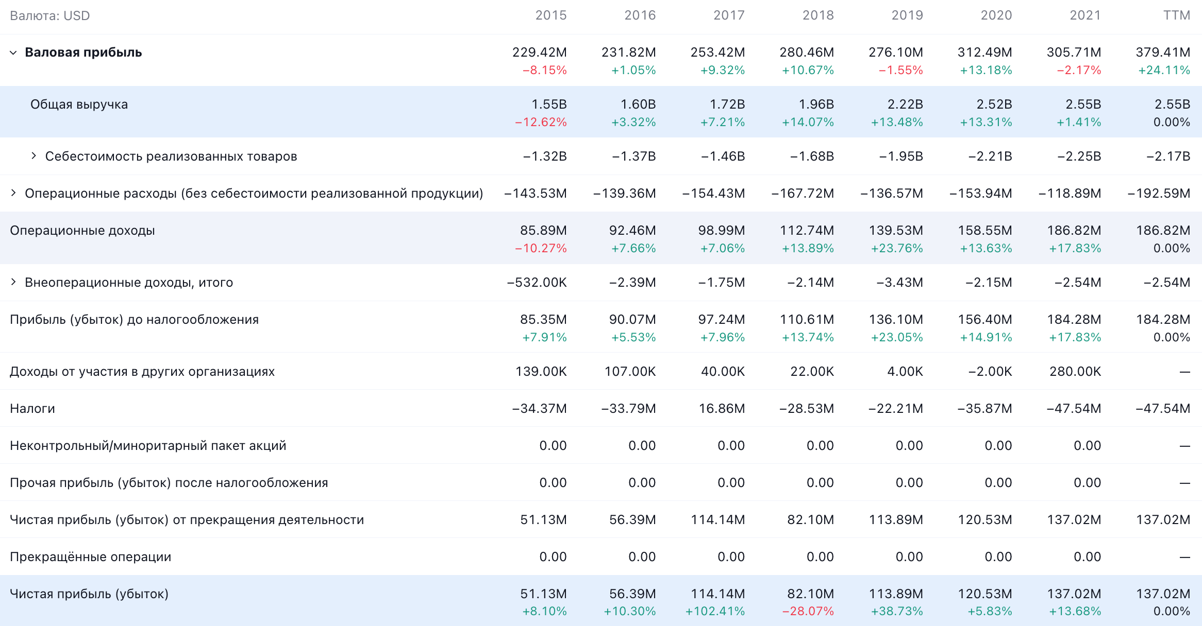Viewport: 1202px width, 626px height.
Task: Click the 2017 column header
Action: 729,15
